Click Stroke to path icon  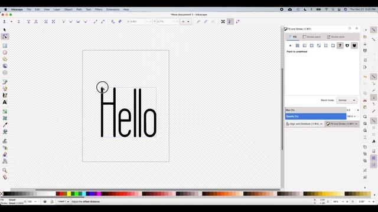coord(120,22)
